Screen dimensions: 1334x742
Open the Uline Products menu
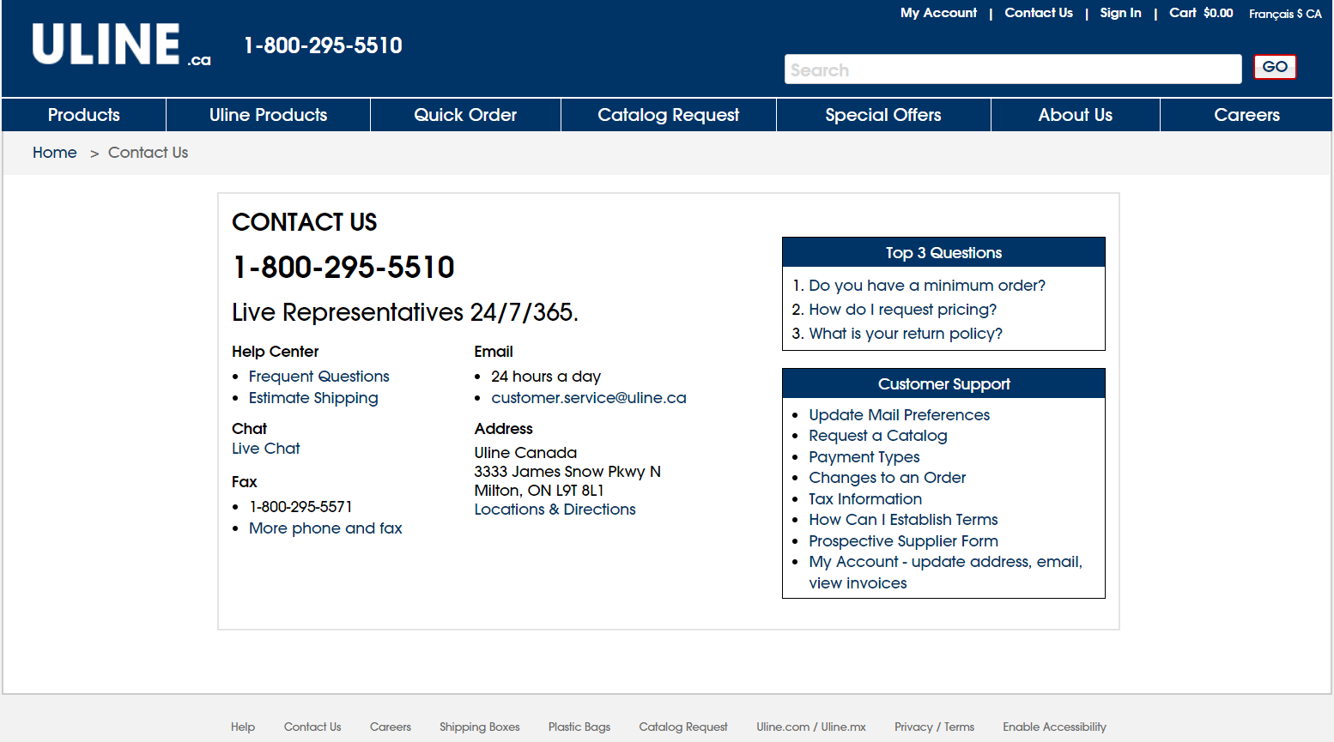click(x=269, y=115)
